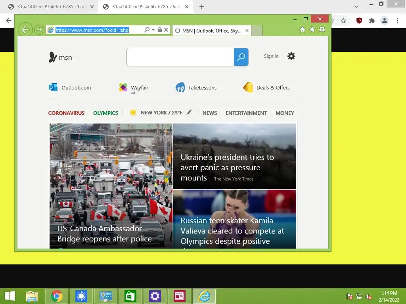Screen dimensions: 406x304
Task: Open PC Settings gear in taskbar
Action: [x=155, y=296]
